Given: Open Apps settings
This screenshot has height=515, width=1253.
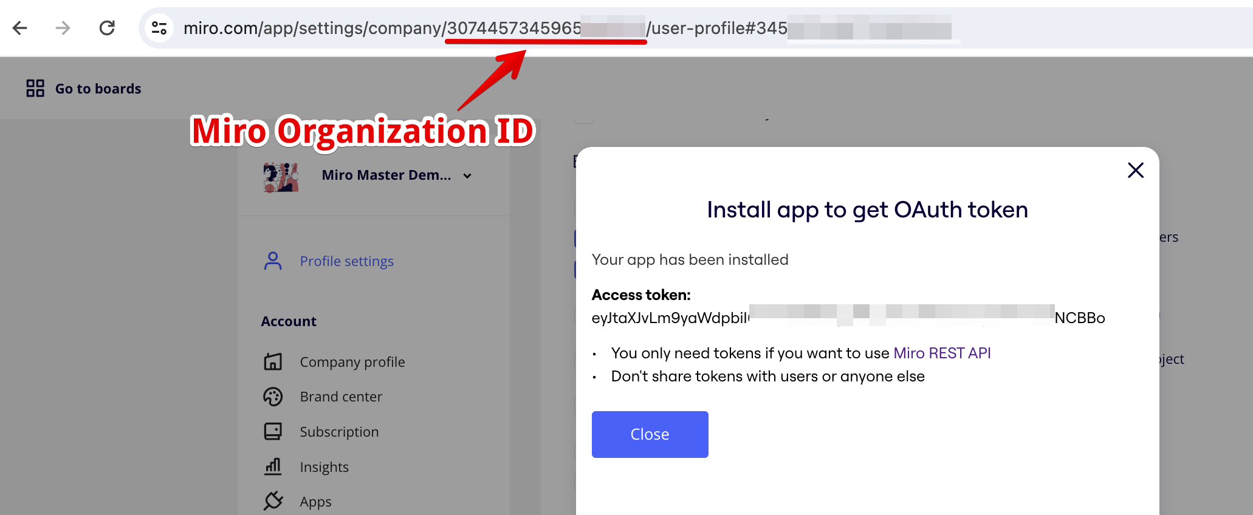Looking at the screenshot, I should [x=315, y=502].
